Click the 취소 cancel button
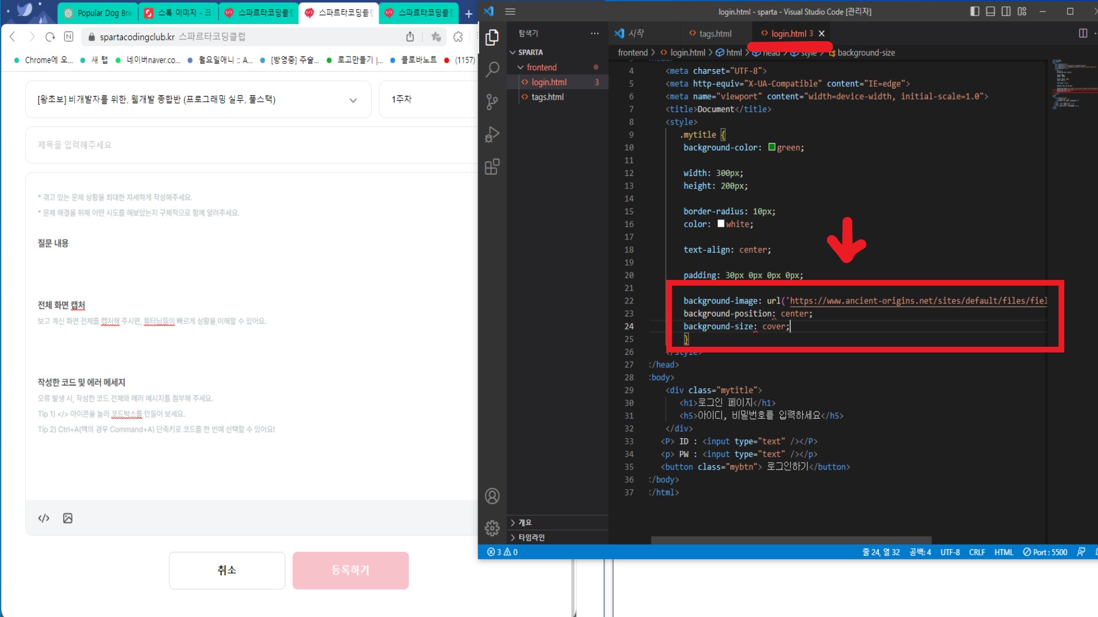 pos(227,570)
